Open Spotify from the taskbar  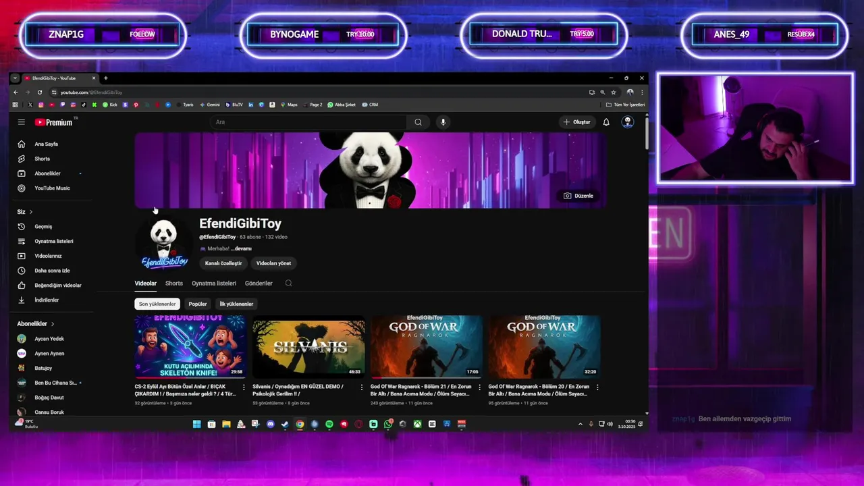(329, 424)
